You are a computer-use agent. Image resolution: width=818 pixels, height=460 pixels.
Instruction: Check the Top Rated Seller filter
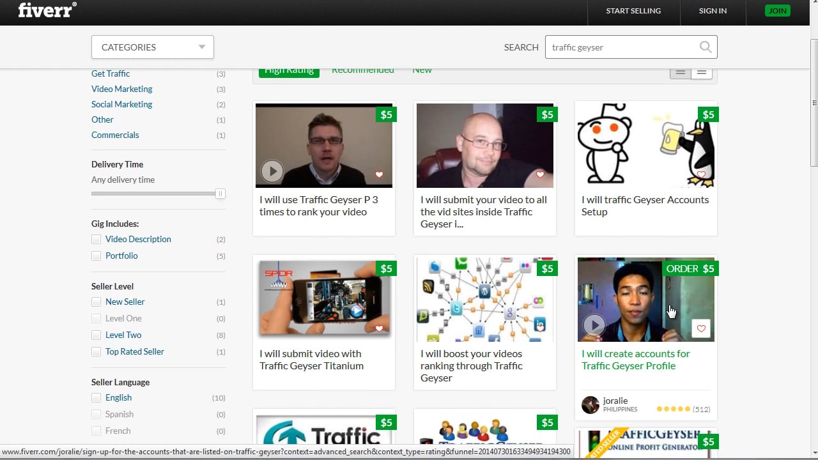click(96, 351)
